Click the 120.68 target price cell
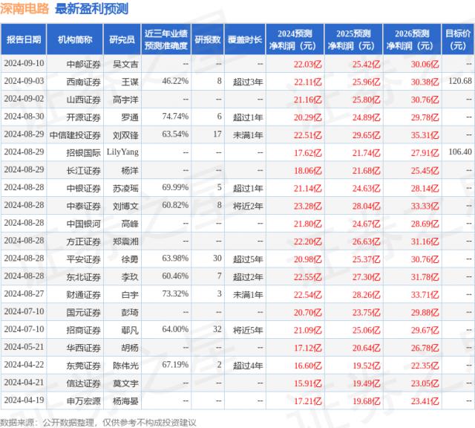 [x=459, y=80]
